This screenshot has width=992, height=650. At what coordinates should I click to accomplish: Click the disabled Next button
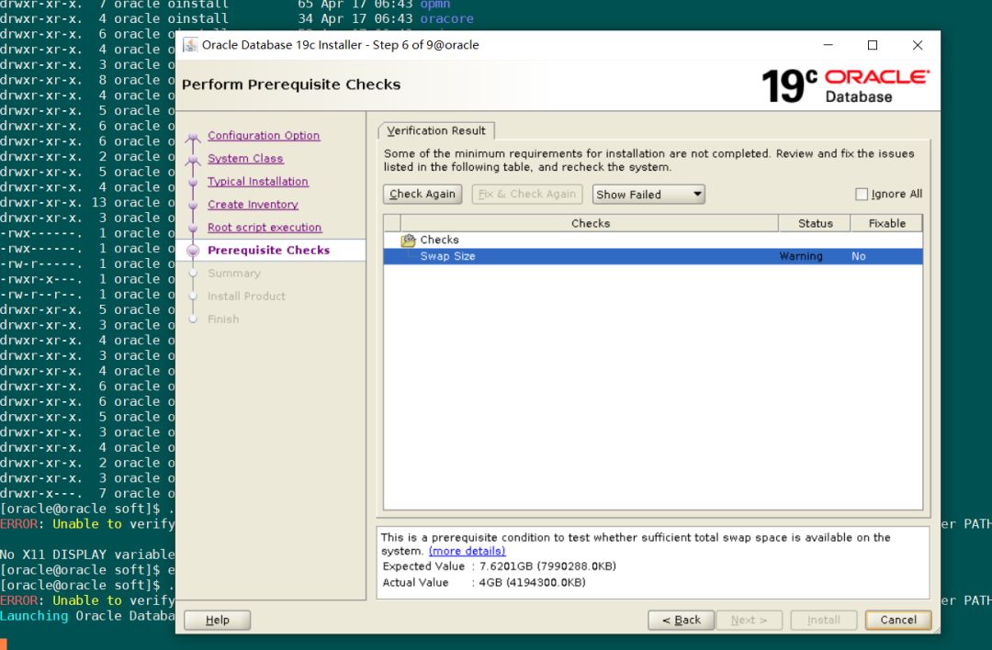coord(750,621)
